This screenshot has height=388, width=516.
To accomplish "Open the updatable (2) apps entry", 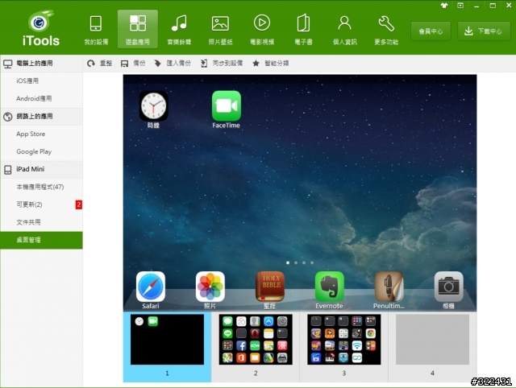I will coord(41,204).
